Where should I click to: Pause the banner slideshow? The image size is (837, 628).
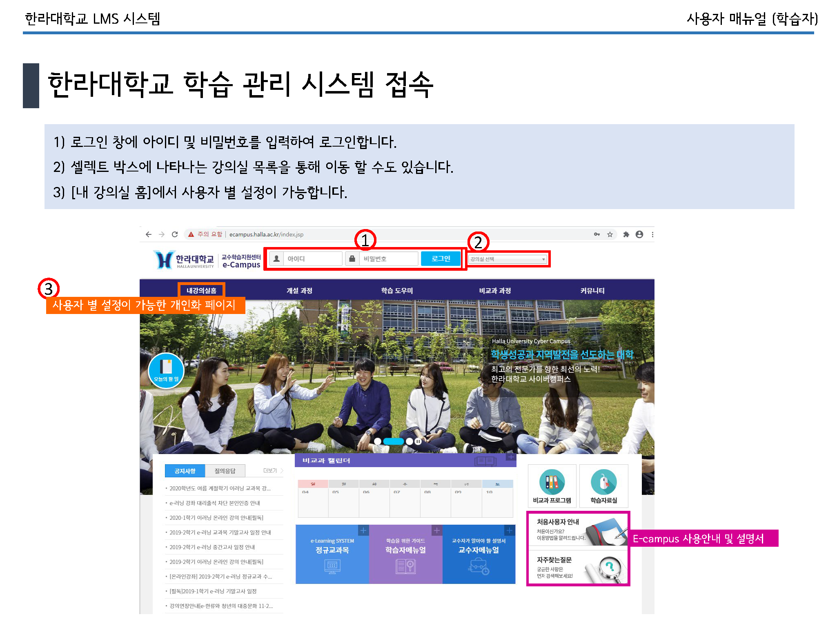[x=418, y=441]
